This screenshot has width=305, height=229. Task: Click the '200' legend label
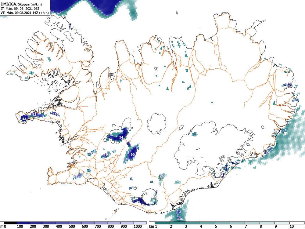tap(33, 227)
